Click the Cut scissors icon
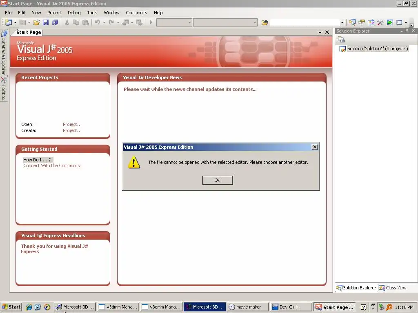The width and height of the screenshot is (418, 313). pyautogui.click(x=67, y=23)
